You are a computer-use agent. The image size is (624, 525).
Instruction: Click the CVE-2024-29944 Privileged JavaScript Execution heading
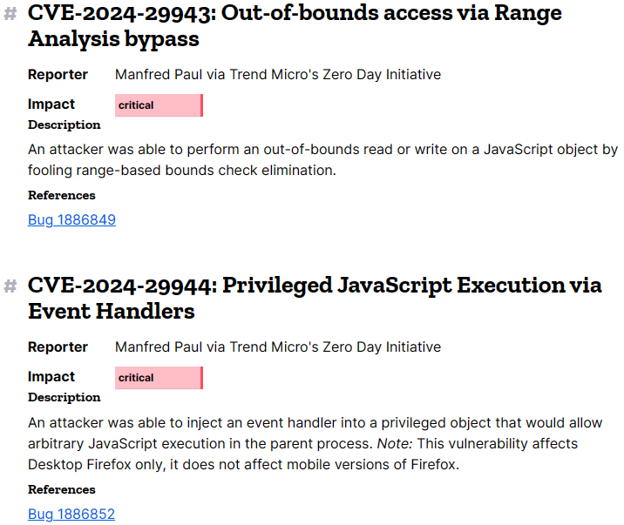(x=315, y=298)
